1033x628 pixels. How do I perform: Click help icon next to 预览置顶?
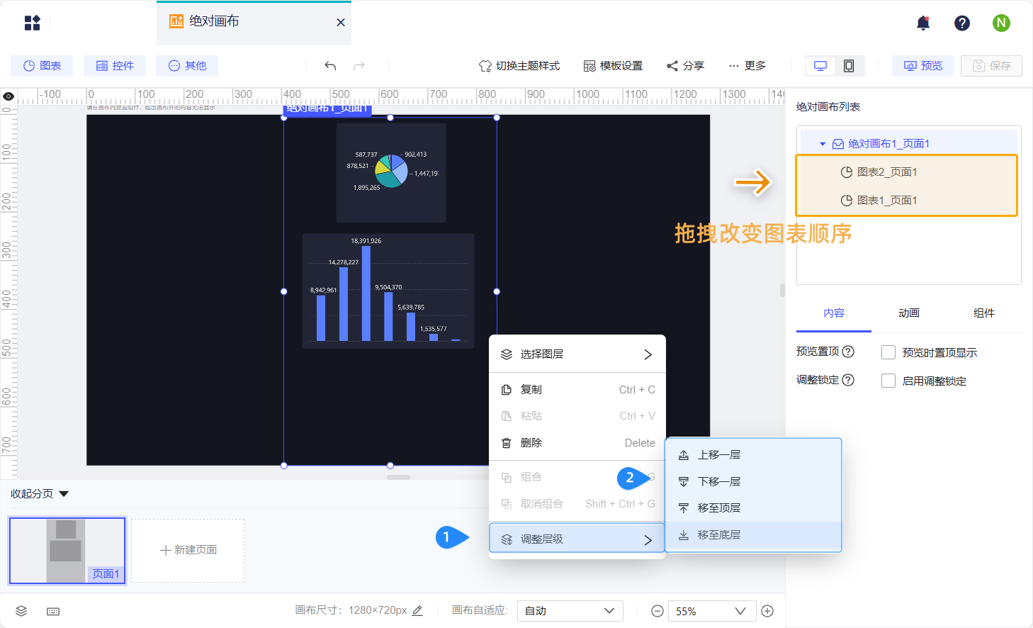[848, 352]
